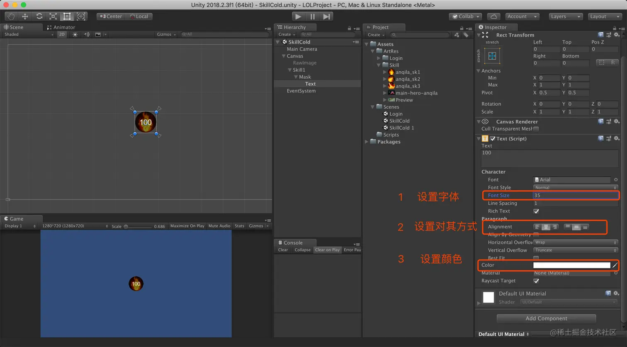This screenshot has height=347, width=627.
Task: Select the combined Transform tool
Action: tap(81, 17)
